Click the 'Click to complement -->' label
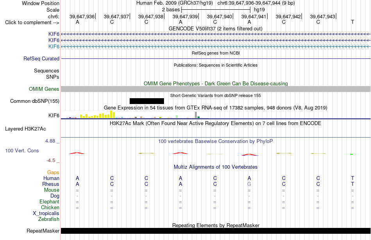The image size is (371, 240). pyautogui.click(x=32, y=23)
